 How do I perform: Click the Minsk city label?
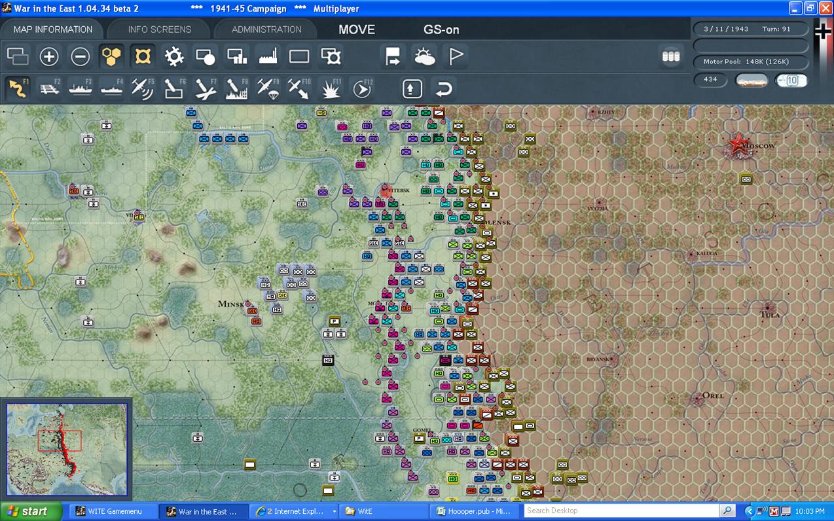click(231, 304)
